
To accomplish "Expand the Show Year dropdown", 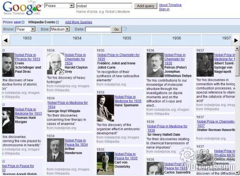I will coord(27,29).
